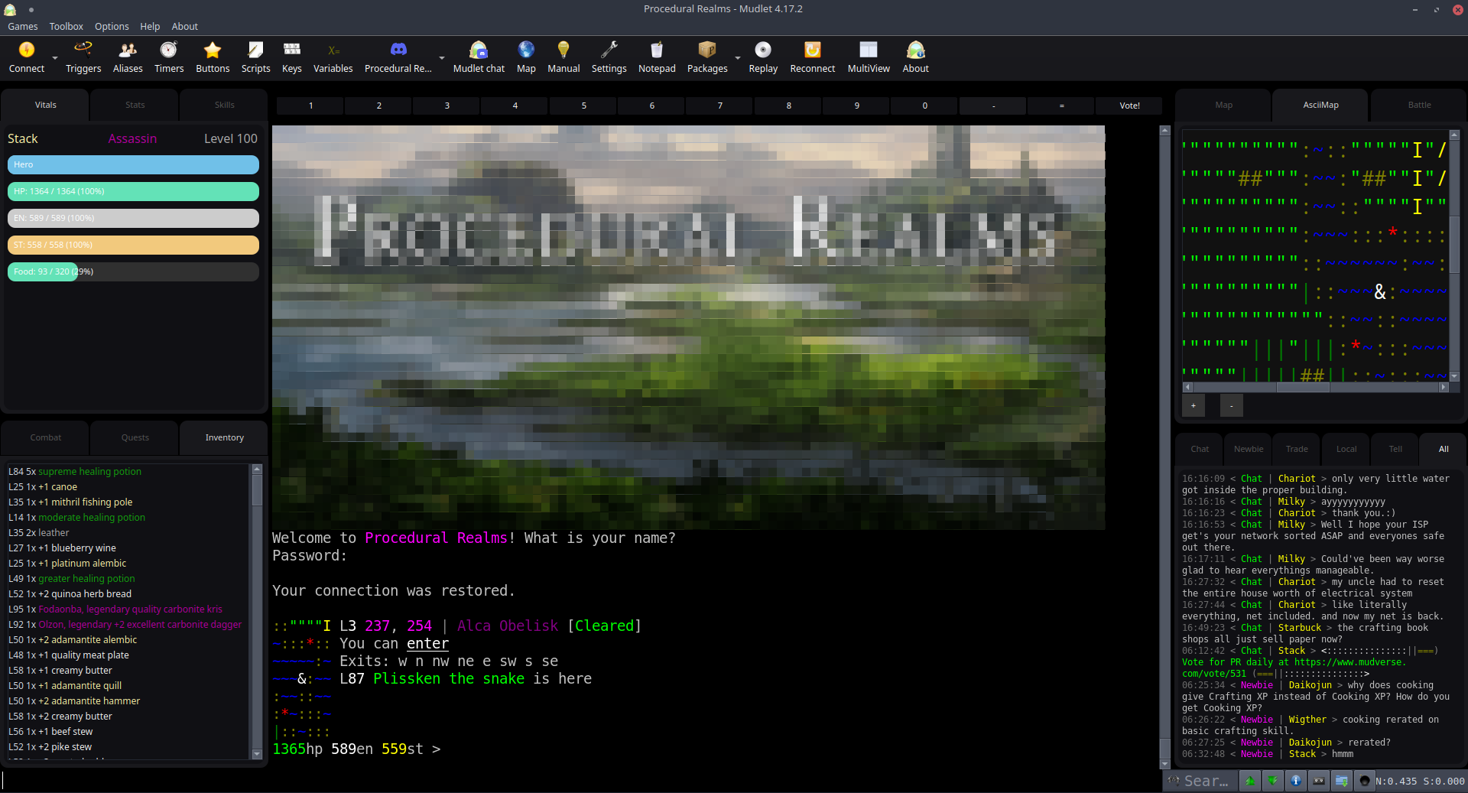Click the search-down green arrow icon

(1273, 781)
